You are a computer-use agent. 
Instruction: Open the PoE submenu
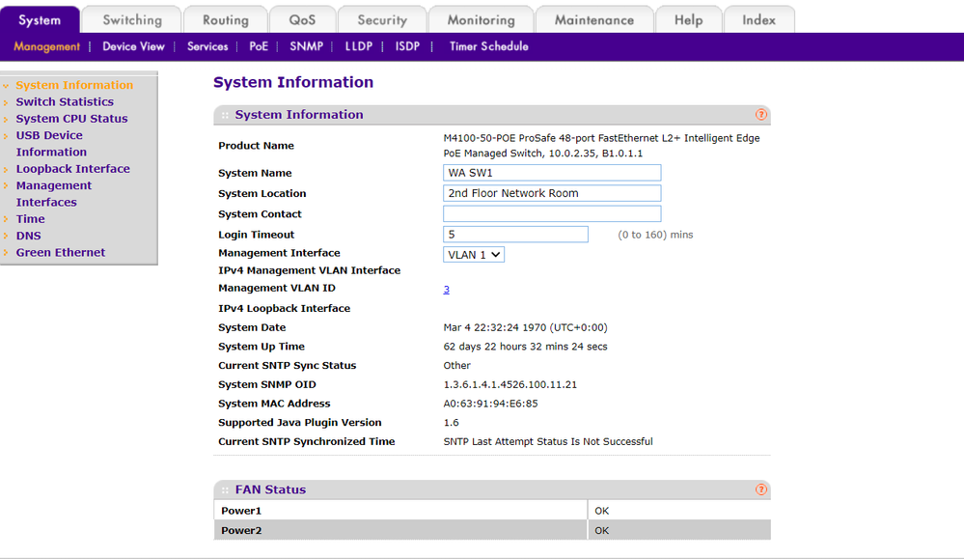tap(259, 46)
